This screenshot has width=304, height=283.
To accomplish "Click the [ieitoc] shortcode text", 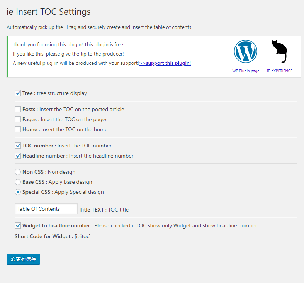I will tap(83, 237).
